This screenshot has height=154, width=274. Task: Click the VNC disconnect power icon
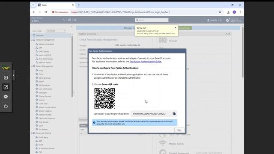click(6, 106)
